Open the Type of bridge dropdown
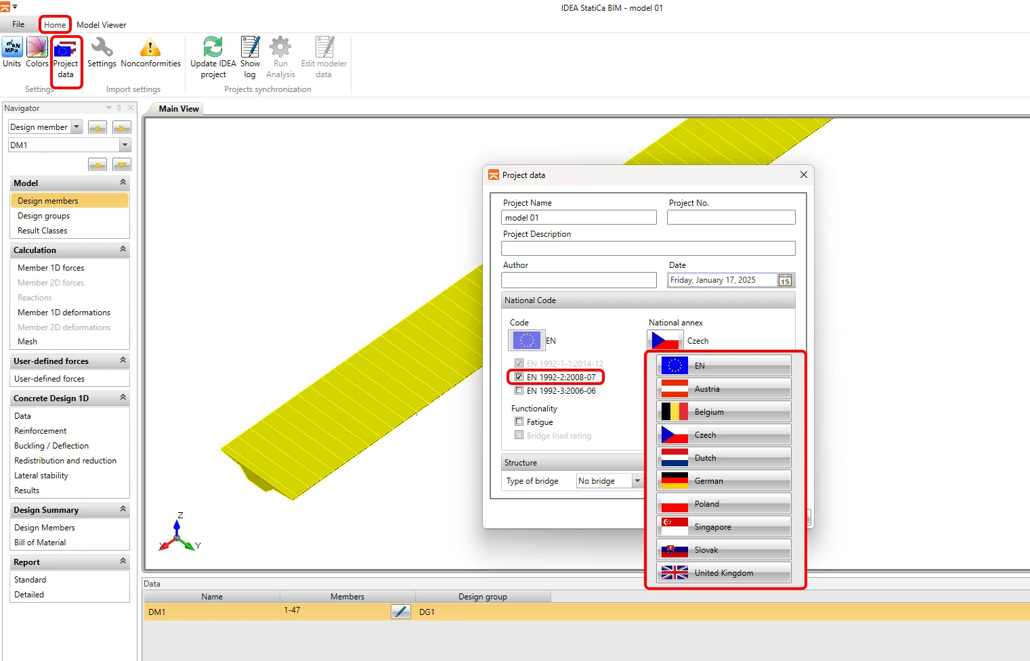 pyautogui.click(x=609, y=480)
